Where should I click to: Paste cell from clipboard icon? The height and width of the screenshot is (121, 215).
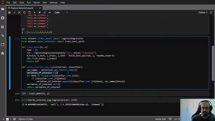(30, 12)
